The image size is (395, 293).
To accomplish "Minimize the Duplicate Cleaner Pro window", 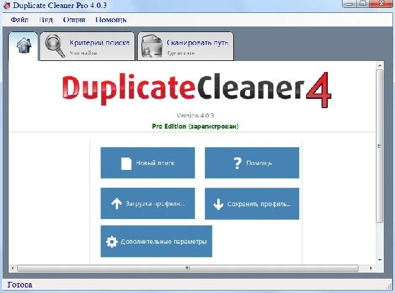I will coord(350,4).
